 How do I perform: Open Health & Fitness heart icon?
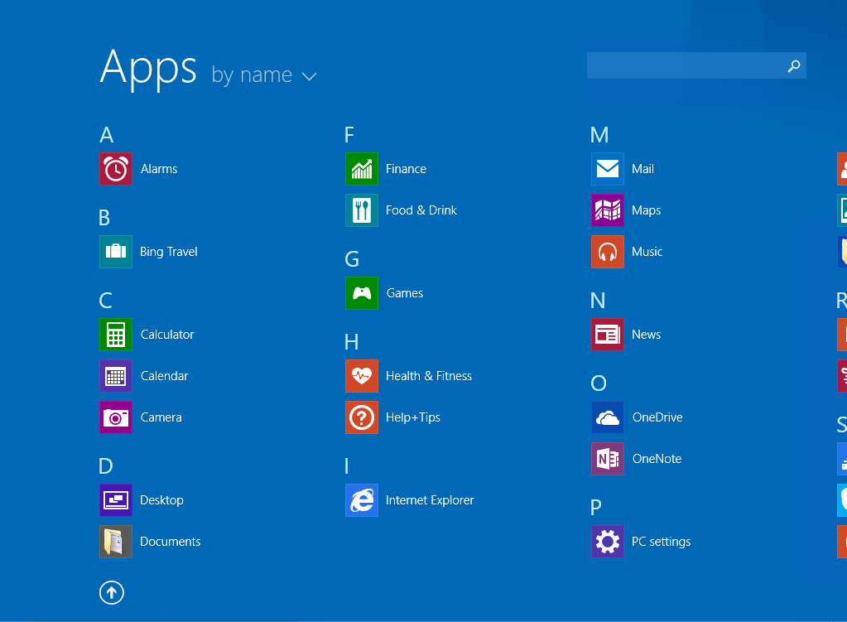361,376
